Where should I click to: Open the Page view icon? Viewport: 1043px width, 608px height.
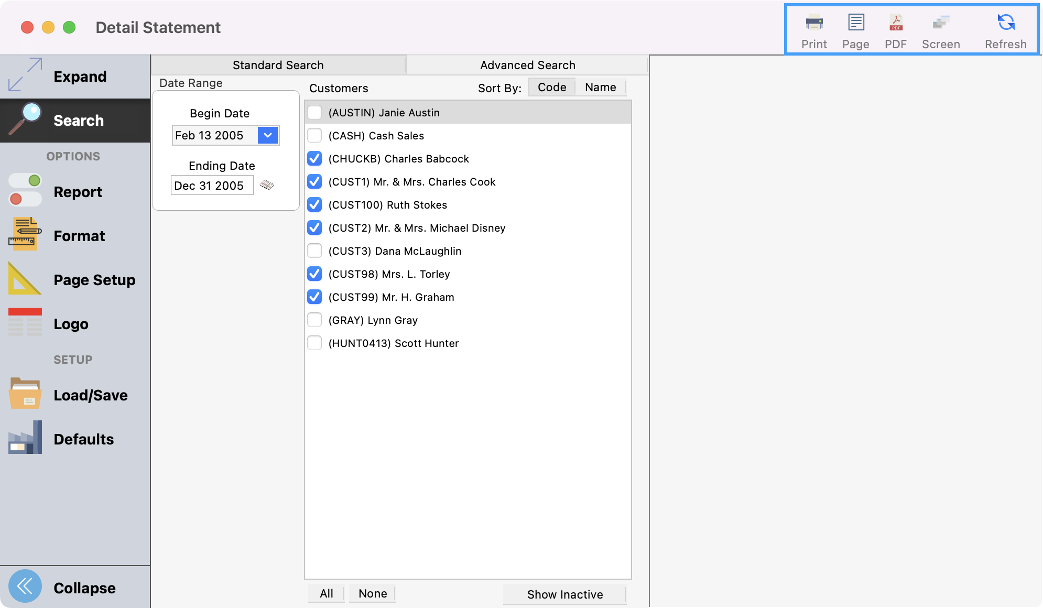coord(855,23)
